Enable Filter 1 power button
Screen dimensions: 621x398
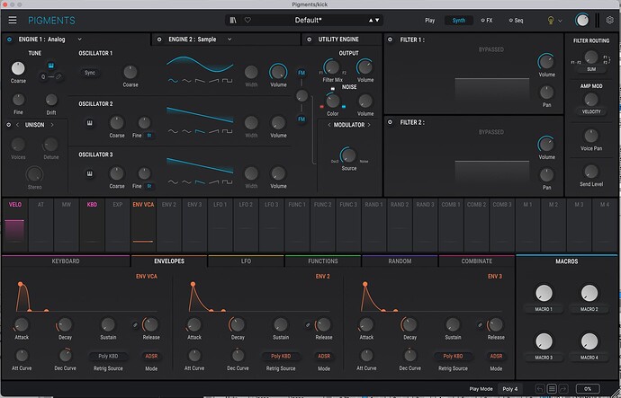[x=390, y=40]
